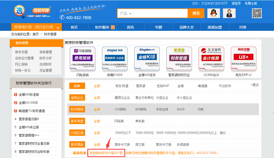The image size is (274, 158).
Task: Select 资金管理 subcategory
Action: click(x=45, y=70)
